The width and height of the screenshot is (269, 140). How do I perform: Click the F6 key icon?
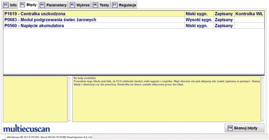(x=95, y=5)
